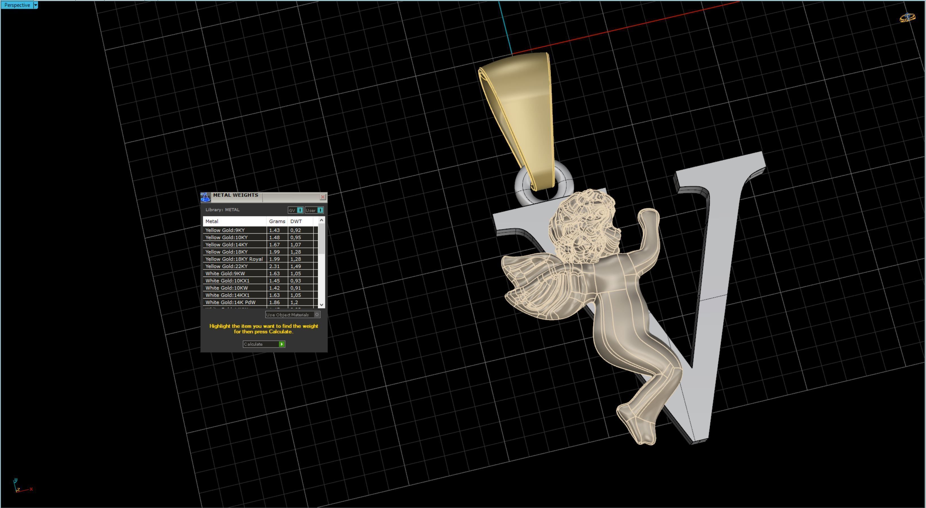Viewport: 926px width, 508px height.
Task: Toggle the GV library switch
Action: (300, 210)
